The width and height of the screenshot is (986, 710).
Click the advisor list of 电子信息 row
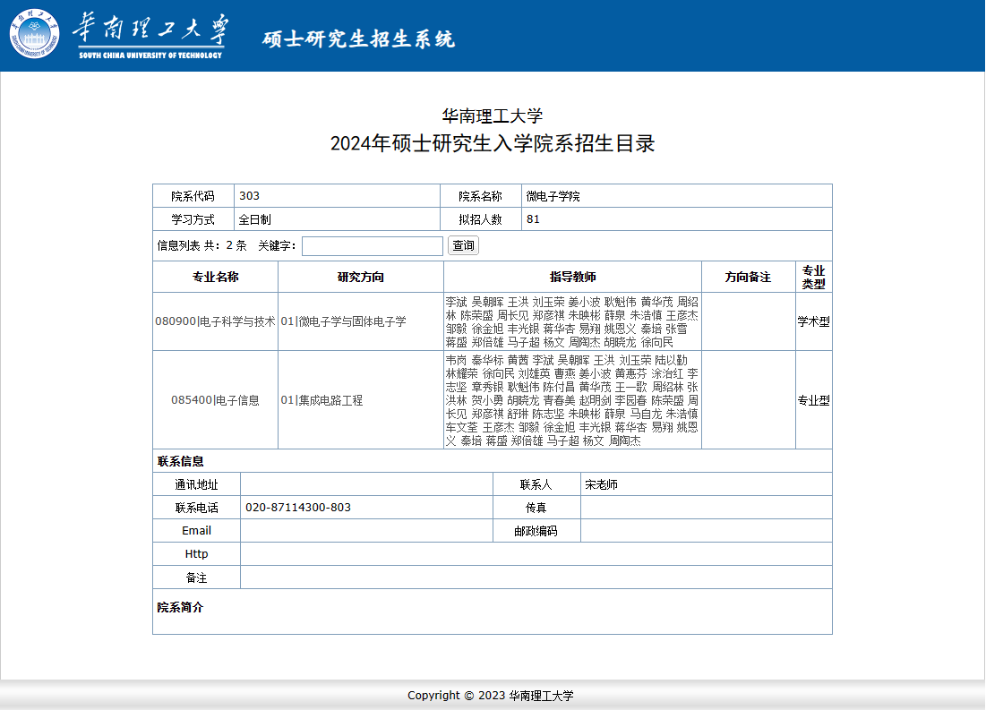click(x=572, y=400)
